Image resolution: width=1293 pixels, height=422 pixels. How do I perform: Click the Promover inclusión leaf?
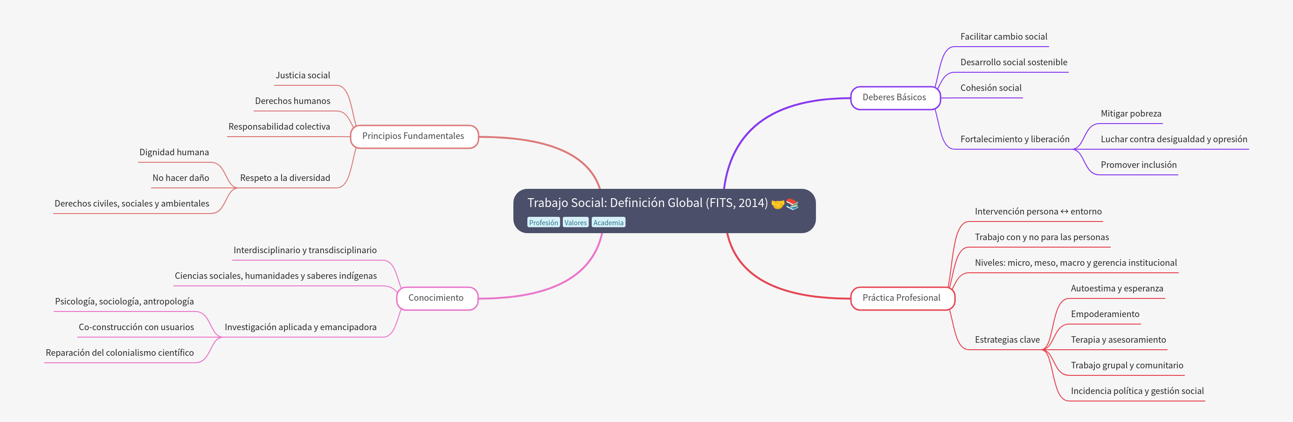[x=1138, y=165]
